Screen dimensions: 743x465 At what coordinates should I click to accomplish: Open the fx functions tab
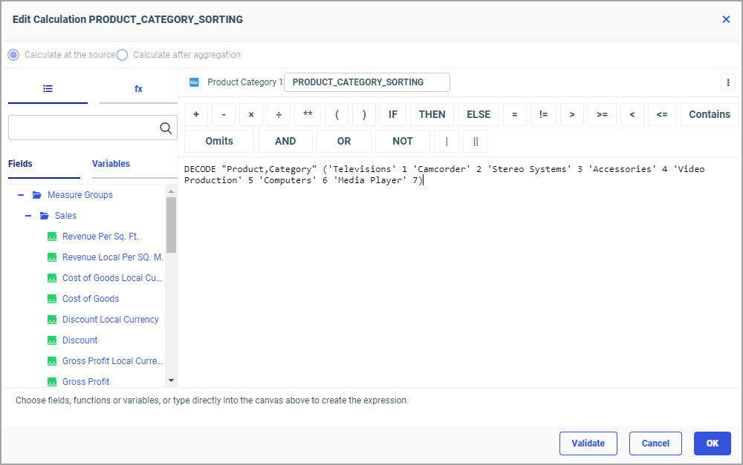[138, 88]
